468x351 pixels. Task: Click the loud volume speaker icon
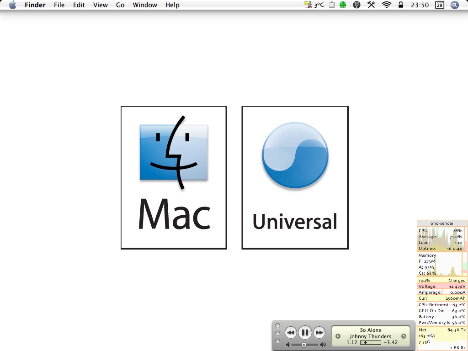point(323,345)
